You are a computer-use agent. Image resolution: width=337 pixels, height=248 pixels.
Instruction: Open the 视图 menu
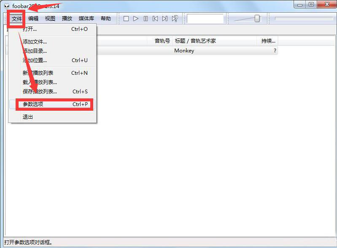pos(50,19)
